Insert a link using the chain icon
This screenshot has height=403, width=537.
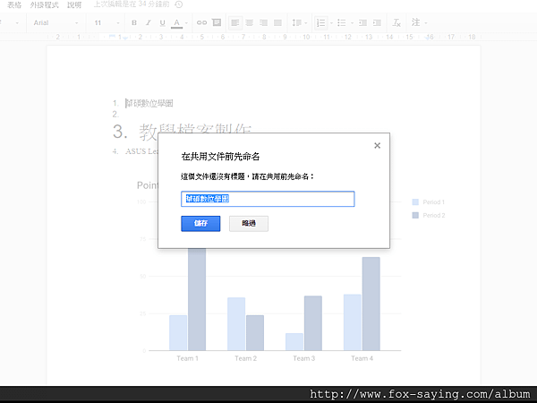tap(201, 22)
